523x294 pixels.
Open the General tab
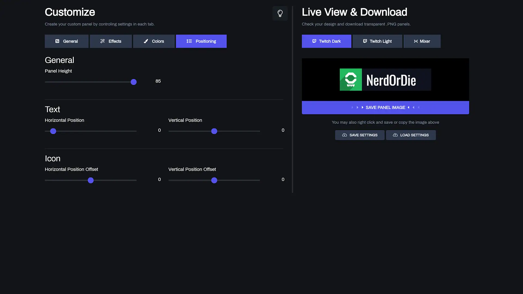pyautogui.click(x=67, y=41)
